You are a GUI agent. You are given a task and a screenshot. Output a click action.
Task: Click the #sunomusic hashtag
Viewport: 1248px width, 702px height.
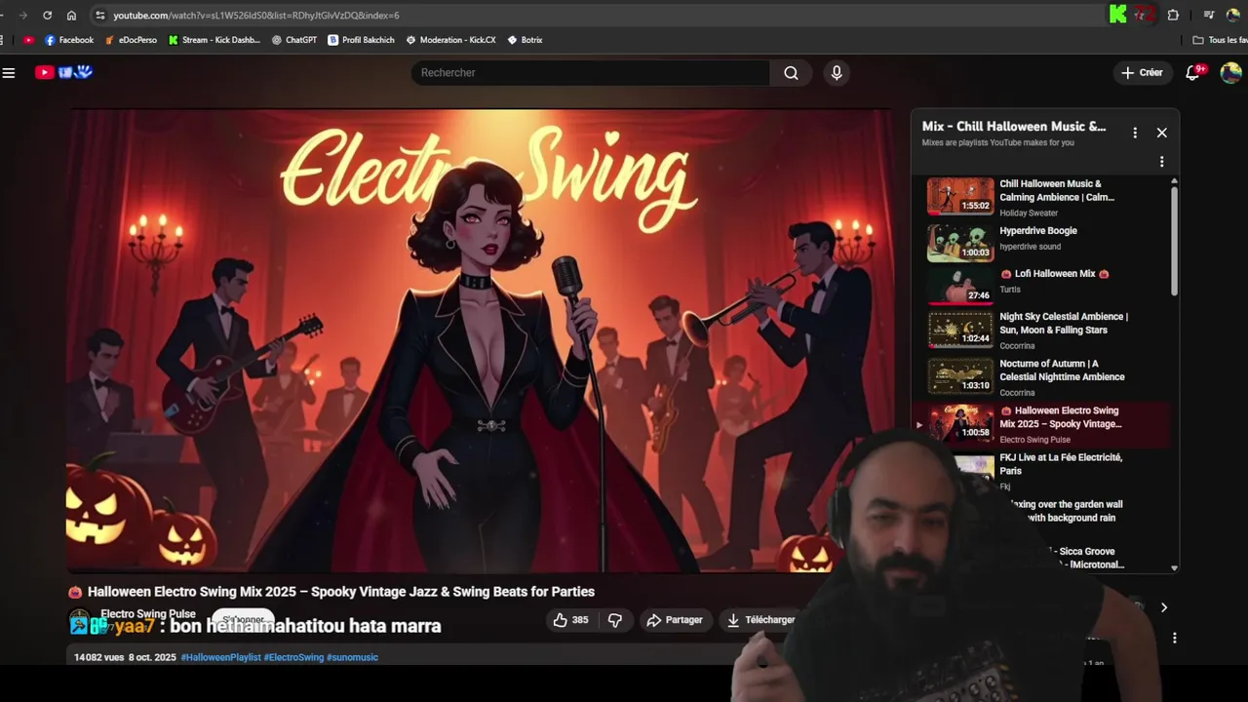(x=352, y=657)
